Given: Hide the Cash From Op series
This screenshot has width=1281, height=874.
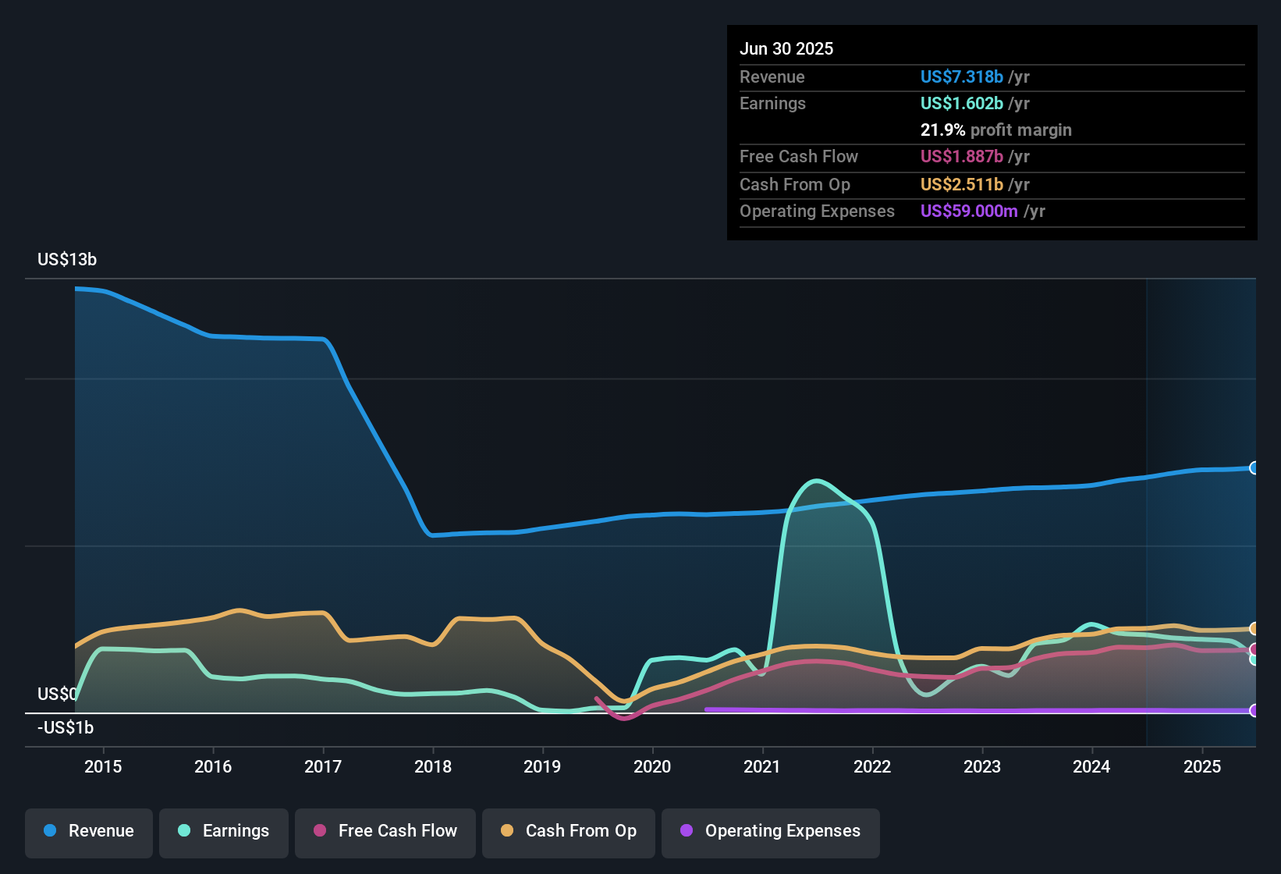Looking at the screenshot, I should [x=569, y=831].
